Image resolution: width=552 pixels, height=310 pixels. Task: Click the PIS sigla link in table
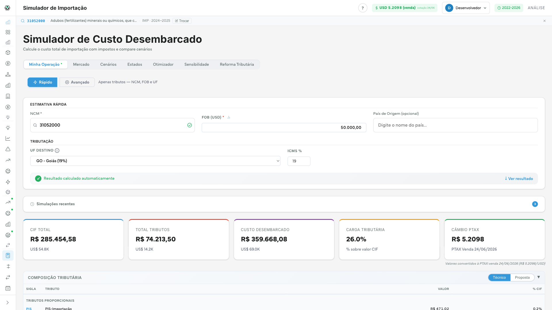(29, 309)
